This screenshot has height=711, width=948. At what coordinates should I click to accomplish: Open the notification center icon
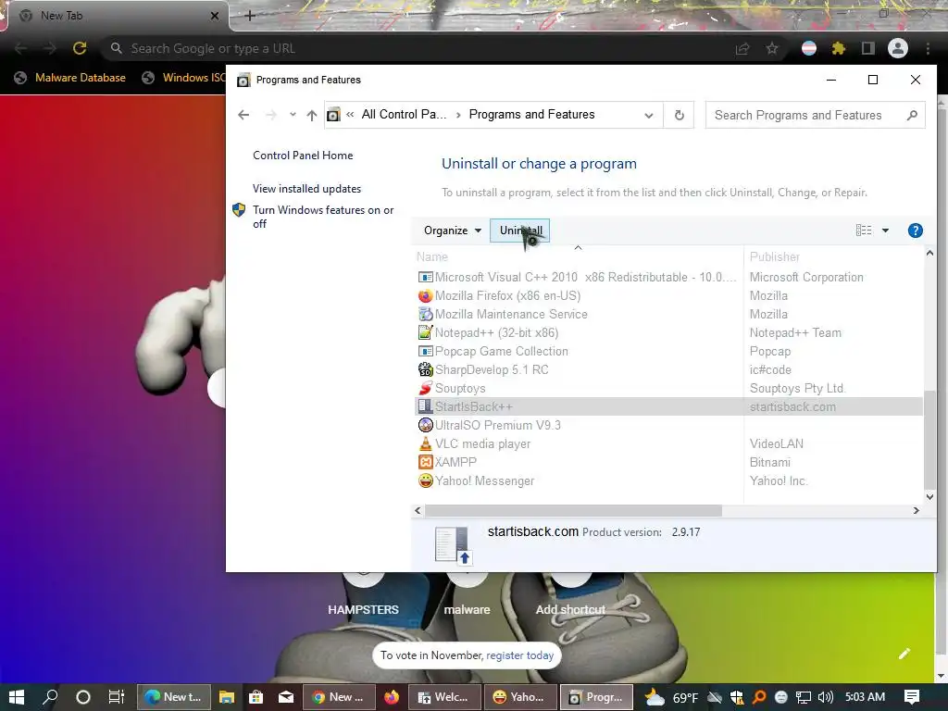pyautogui.click(x=912, y=697)
